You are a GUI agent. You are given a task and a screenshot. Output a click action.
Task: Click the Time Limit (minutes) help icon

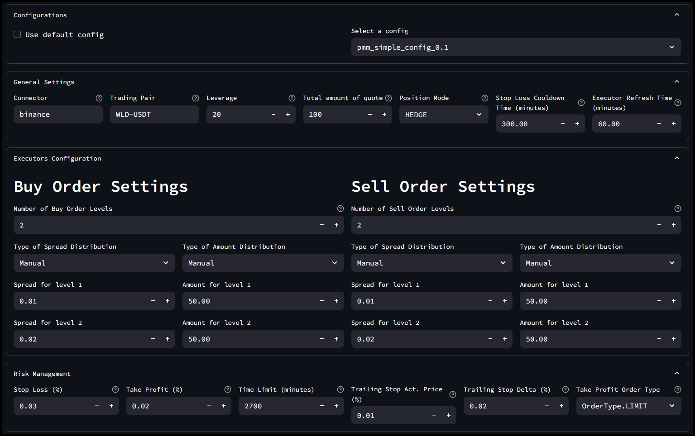(x=340, y=389)
